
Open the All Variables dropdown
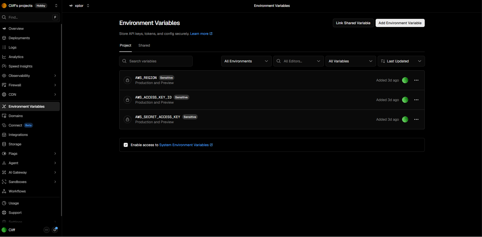(351, 61)
